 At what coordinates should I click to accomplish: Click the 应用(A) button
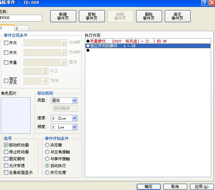[202, 187]
